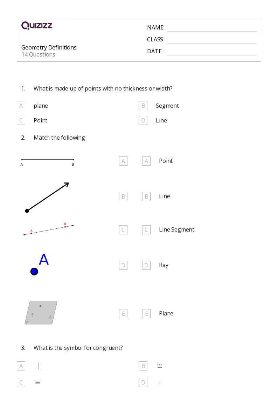Click the line segment AB image
Screen dimensions: 278x394
point(47,162)
